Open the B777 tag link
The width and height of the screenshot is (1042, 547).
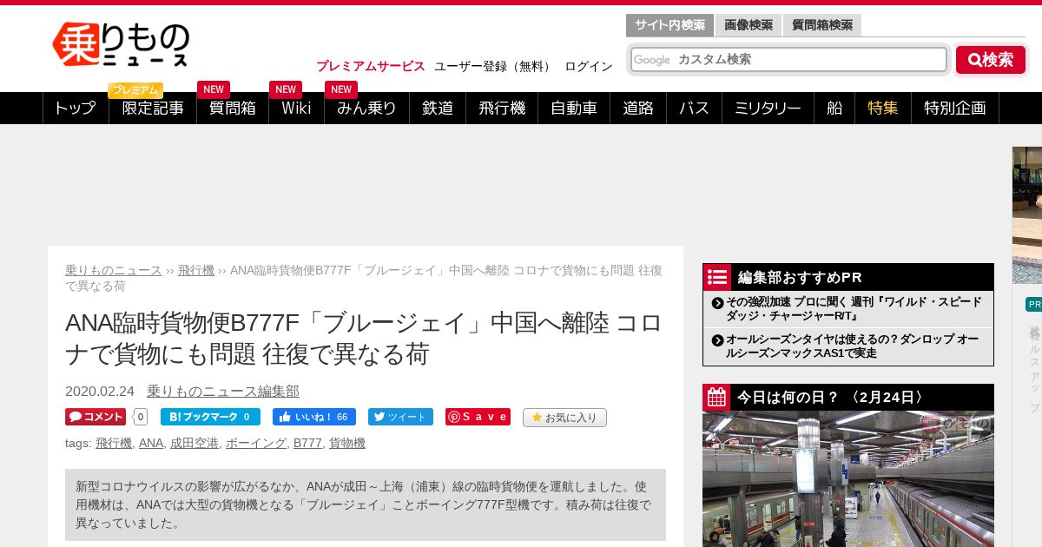(x=307, y=443)
